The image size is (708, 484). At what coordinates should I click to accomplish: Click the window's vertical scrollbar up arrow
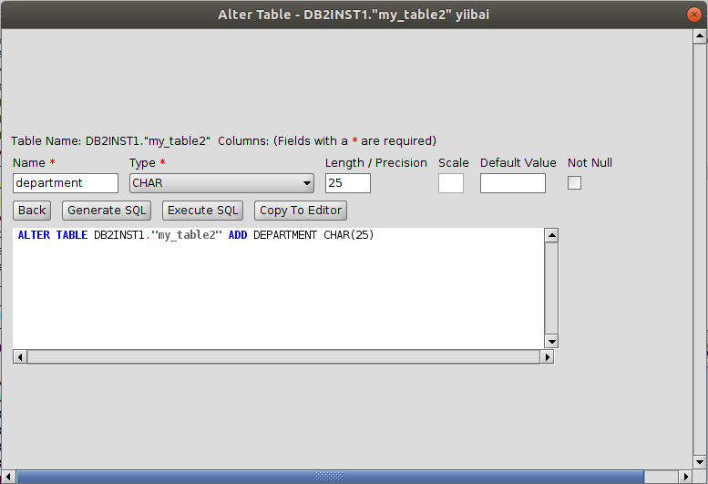699,36
